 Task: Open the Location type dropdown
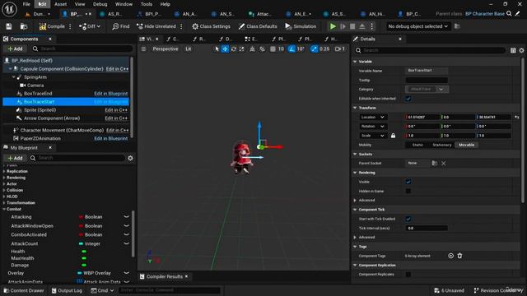(373, 117)
